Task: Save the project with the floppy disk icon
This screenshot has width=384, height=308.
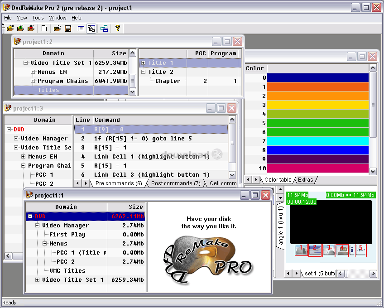Action: [68, 29]
